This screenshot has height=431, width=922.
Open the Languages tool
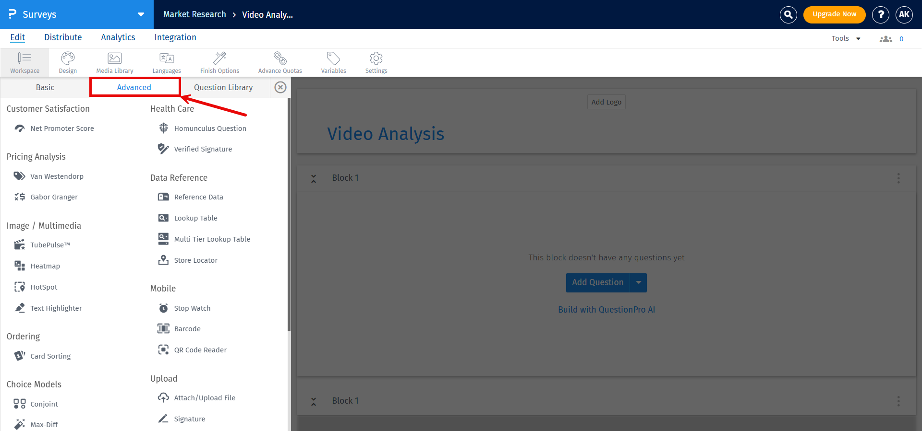tap(167, 62)
